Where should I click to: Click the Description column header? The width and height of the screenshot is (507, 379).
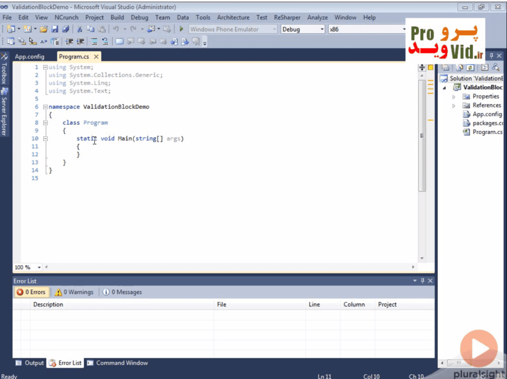48,304
